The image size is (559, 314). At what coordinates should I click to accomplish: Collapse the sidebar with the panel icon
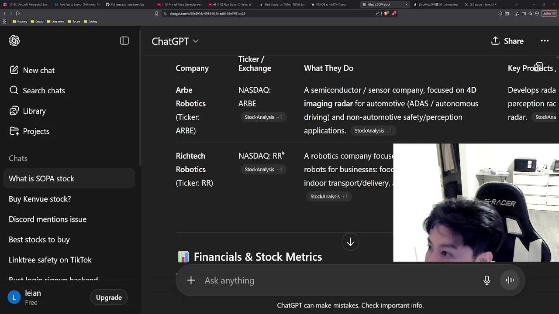(x=124, y=41)
